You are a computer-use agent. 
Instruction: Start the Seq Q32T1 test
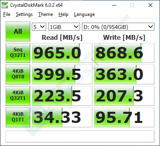(x=18, y=53)
